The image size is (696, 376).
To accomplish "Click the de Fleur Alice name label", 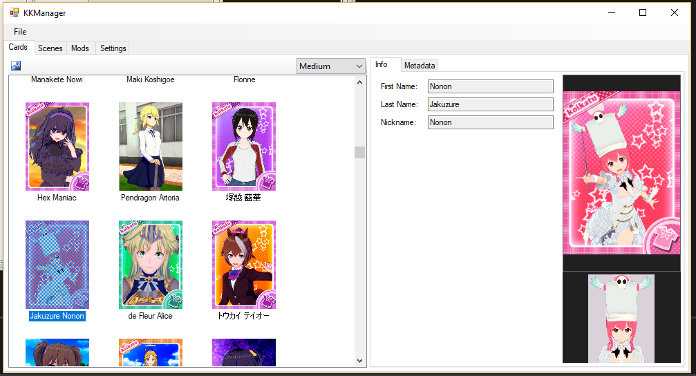I will tap(150, 316).
